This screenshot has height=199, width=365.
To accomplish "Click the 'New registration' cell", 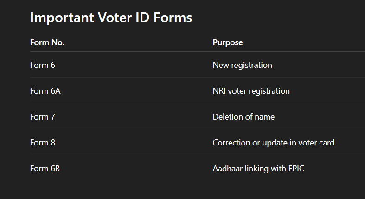I will (x=242, y=65).
